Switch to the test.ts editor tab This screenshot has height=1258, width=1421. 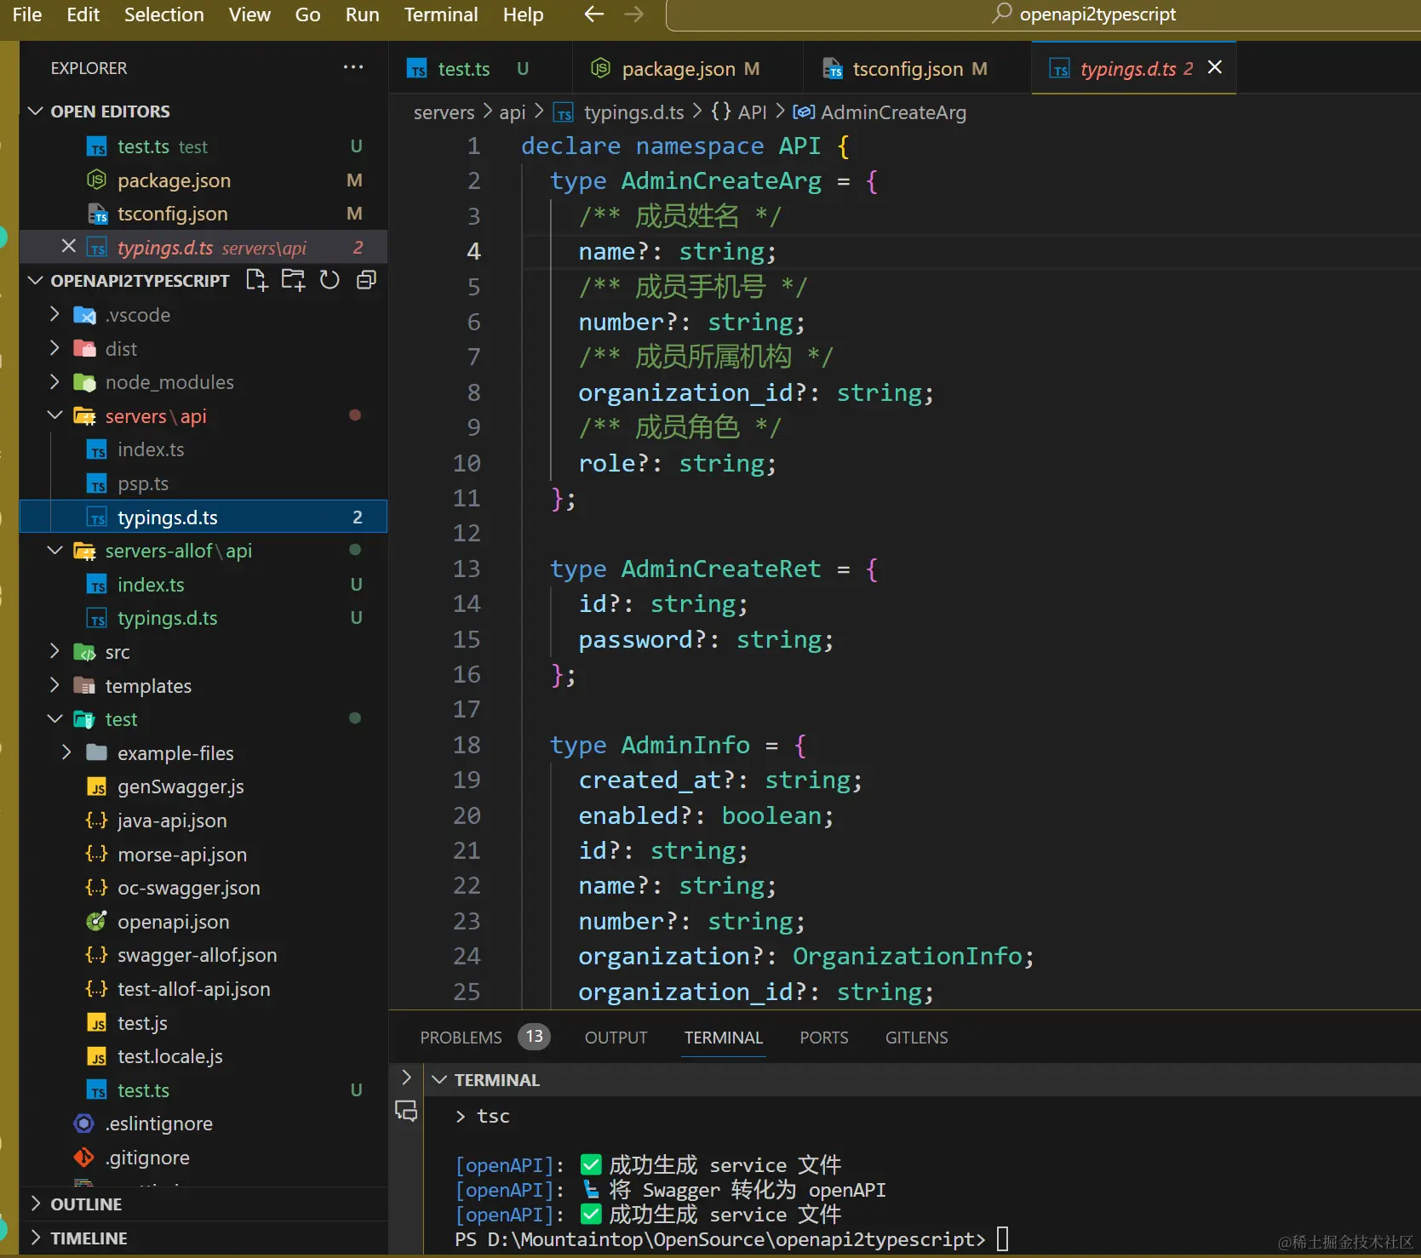pos(481,68)
